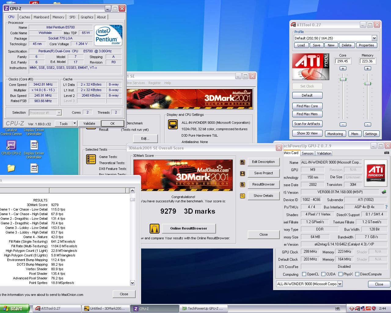Open the Sensors tab in GPU-Z
Screen dimensions: 391x313
[x=308, y=153]
